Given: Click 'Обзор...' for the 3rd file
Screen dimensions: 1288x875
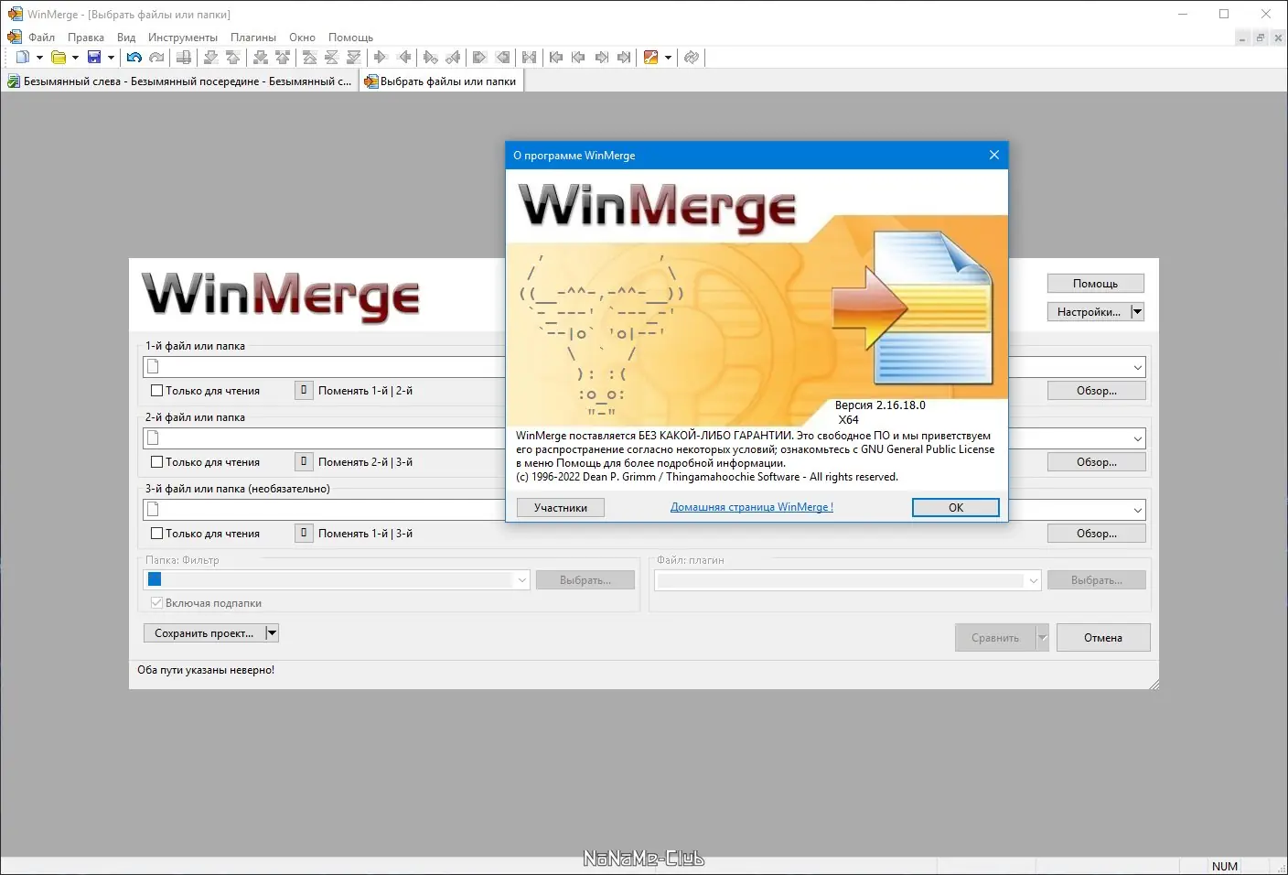Looking at the screenshot, I should (x=1096, y=534).
